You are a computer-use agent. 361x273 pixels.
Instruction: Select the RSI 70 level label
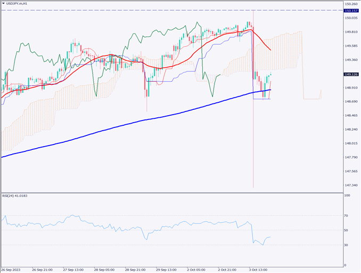click(x=347, y=216)
